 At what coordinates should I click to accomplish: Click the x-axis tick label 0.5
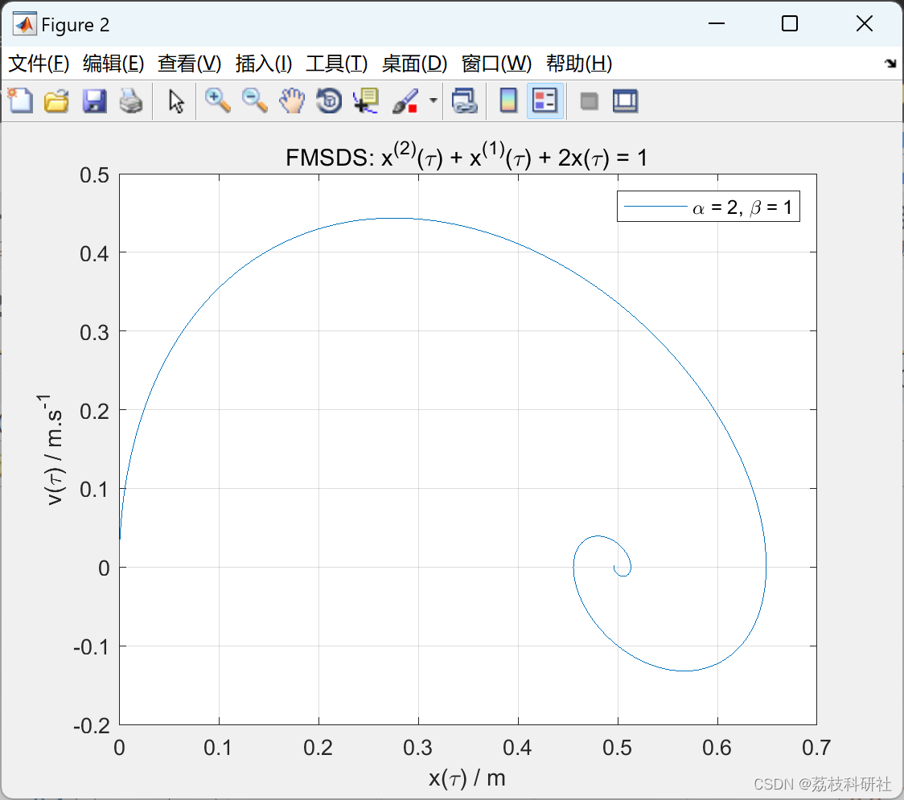[x=618, y=748]
